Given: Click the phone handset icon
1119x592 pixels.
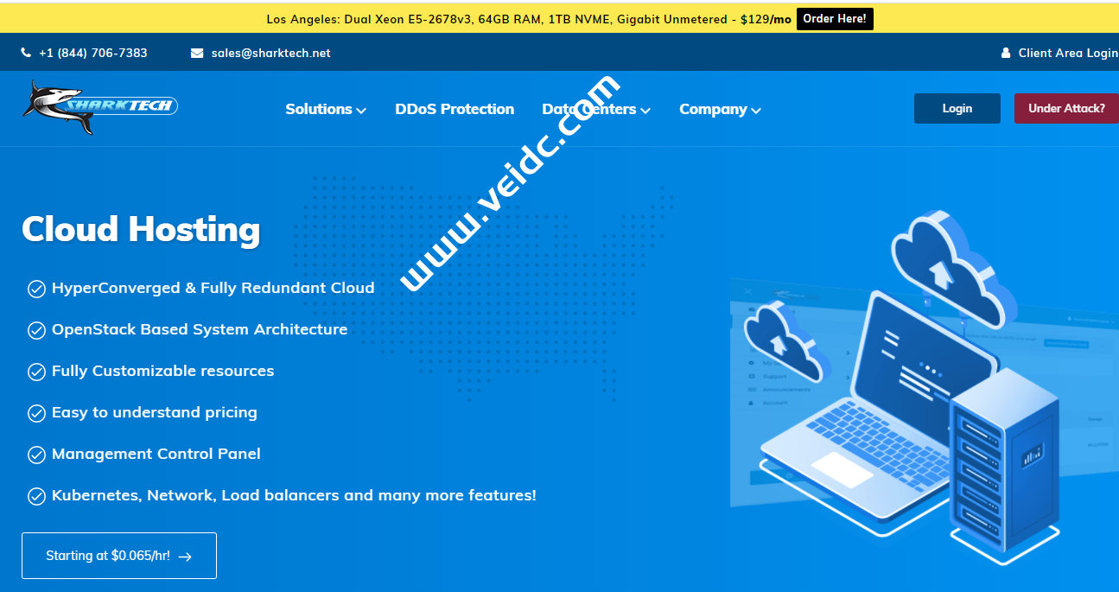Looking at the screenshot, I should [x=26, y=53].
